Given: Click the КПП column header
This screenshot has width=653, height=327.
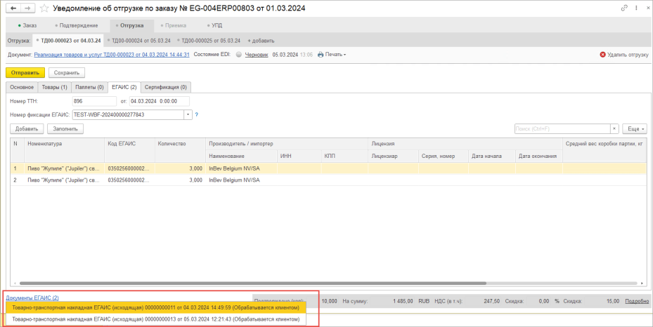Looking at the screenshot, I should click(x=344, y=156).
